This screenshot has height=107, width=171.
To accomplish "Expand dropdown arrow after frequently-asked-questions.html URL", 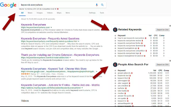I will point(79,41).
